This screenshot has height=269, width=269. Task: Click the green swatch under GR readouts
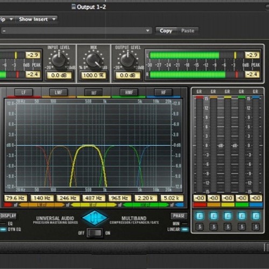pos(242,204)
